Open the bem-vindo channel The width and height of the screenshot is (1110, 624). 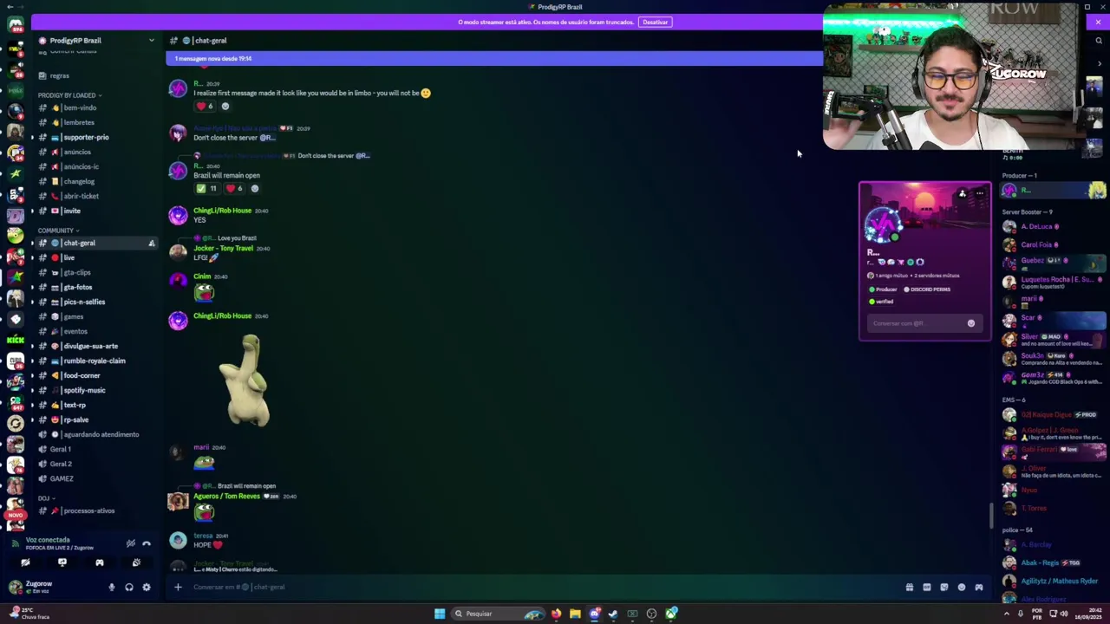point(95,108)
